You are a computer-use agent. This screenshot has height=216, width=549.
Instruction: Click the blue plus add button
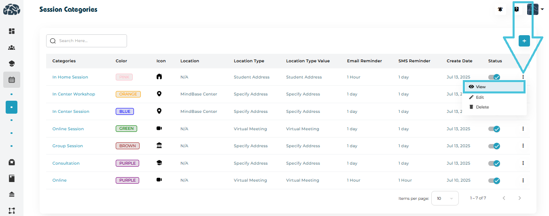524,41
